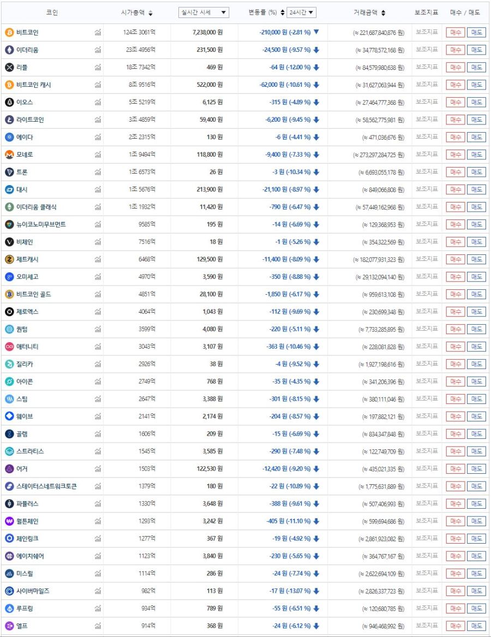The height and width of the screenshot is (637, 491).
Task: Click the Bitcoin Gold coin logo
Action: [9, 294]
